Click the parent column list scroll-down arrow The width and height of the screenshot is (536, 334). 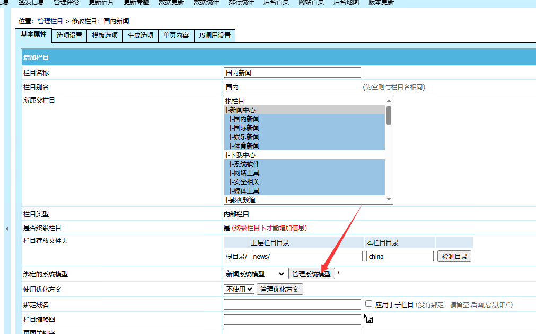(x=389, y=200)
